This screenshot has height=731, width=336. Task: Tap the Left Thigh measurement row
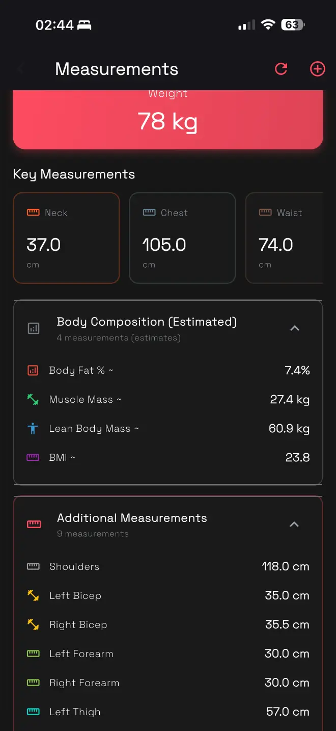(x=168, y=712)
